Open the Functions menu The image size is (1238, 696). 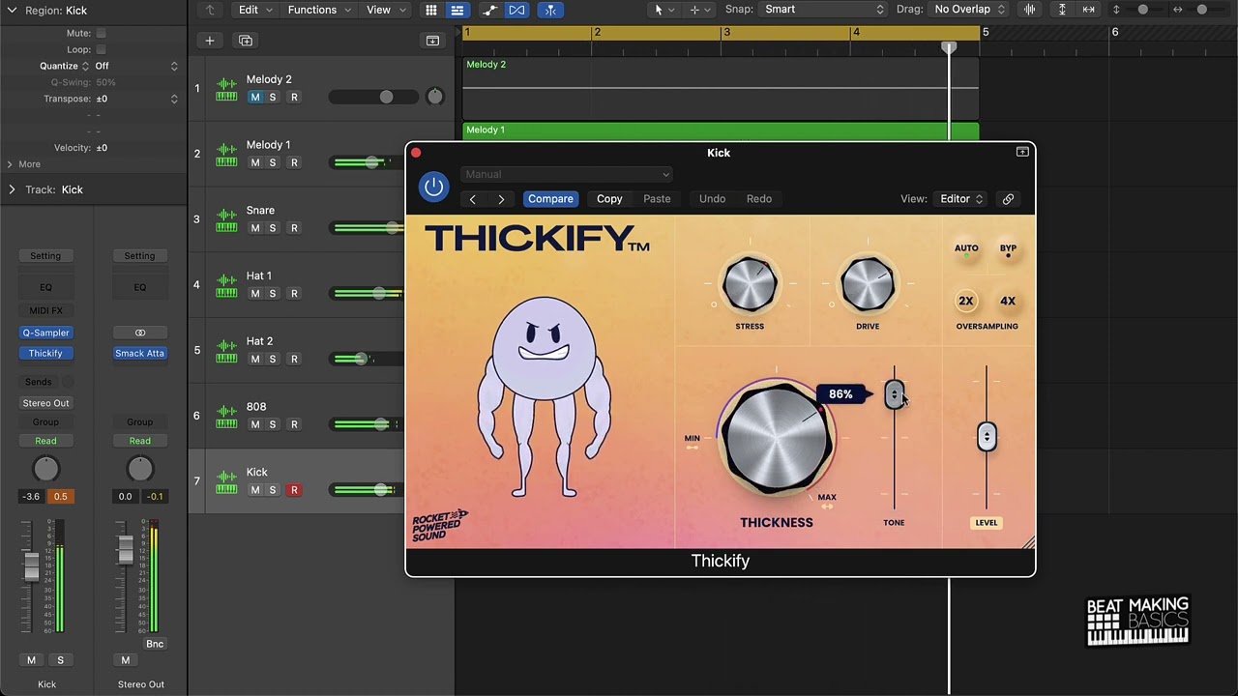point(320,10)
